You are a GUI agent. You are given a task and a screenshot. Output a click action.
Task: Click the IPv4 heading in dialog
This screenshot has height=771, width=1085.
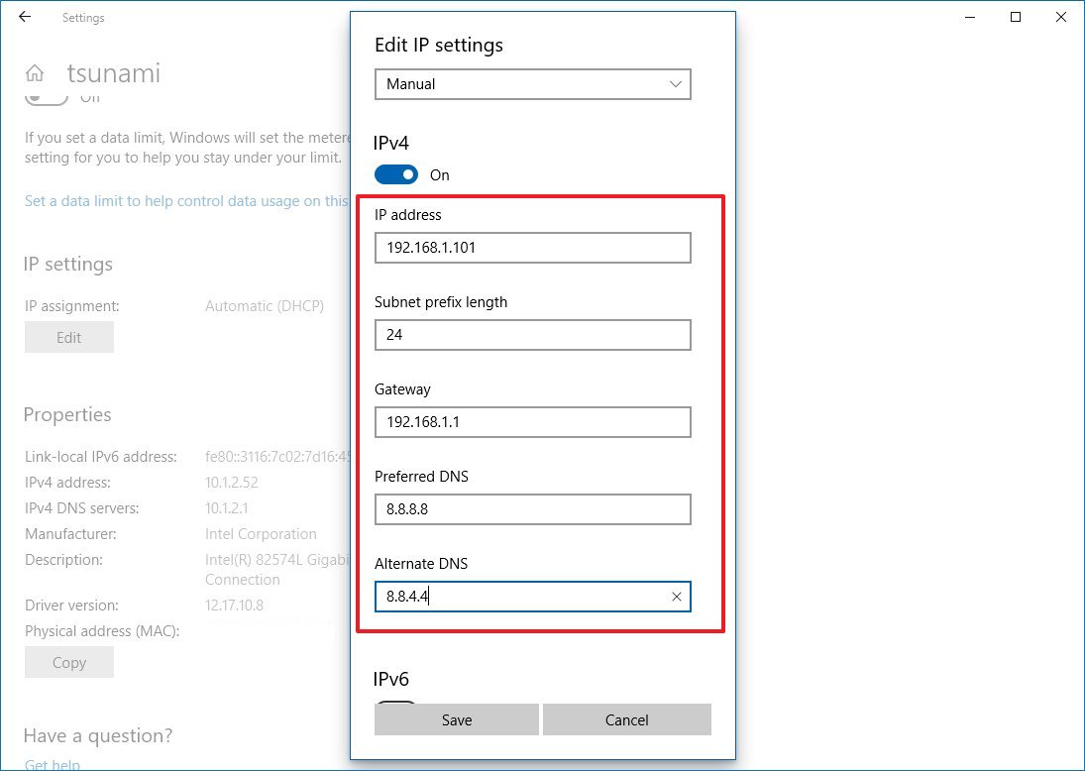click(391, 144)
